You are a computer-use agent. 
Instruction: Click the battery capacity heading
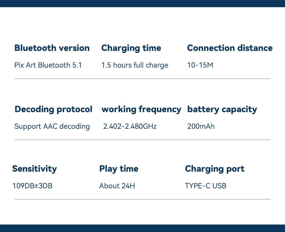(x=222, y=110)
